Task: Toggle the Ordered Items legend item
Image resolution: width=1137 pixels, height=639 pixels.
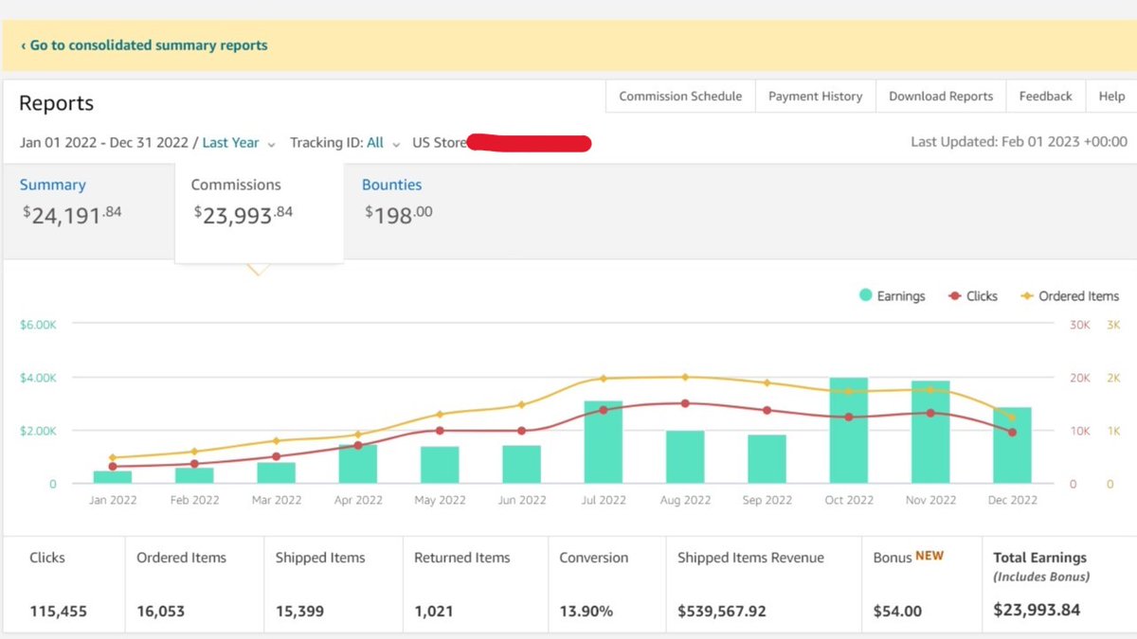Action: click(x=1070, y=296)
